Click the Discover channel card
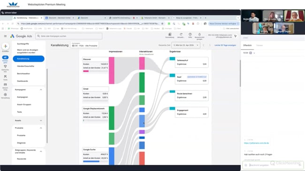The image size is (305, 171). [x=95, y=65]
